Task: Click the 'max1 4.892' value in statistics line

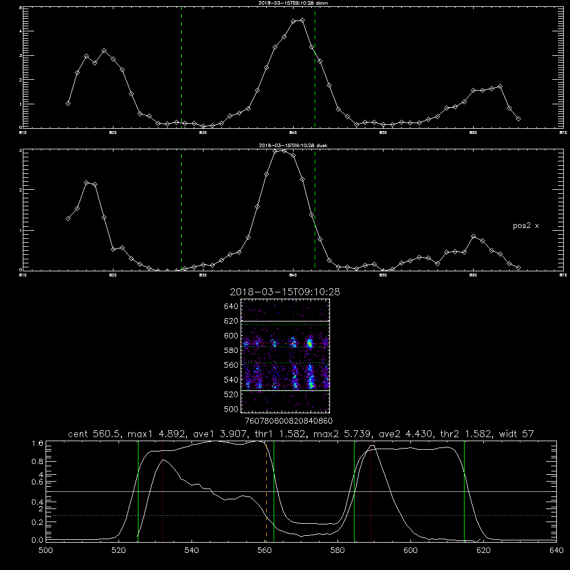Action: [x=156, y=434]
